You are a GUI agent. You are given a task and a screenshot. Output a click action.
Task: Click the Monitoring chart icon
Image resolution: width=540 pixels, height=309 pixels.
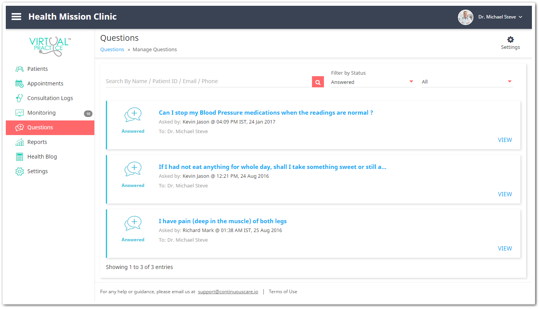[x=19, y=112]
